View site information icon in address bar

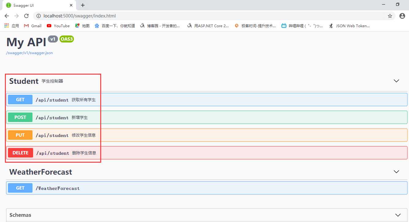pos(39,16)
